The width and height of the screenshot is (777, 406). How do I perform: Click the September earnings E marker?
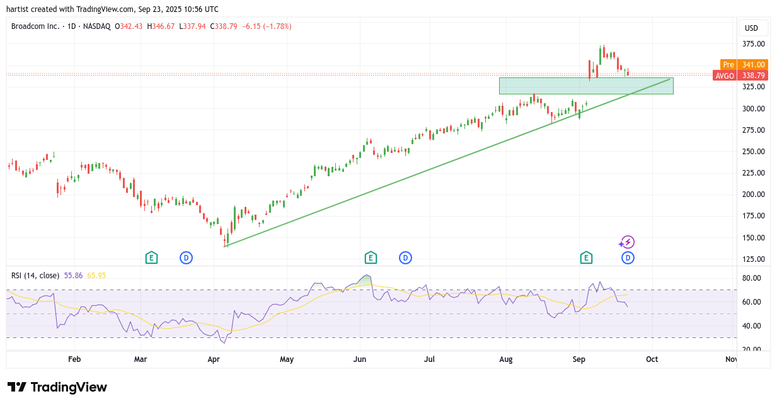586,257
